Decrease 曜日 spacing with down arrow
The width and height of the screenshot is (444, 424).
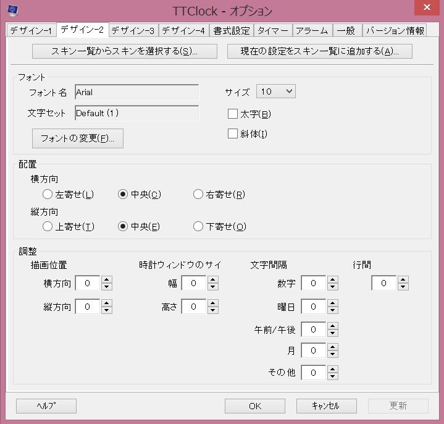tap(333, 310)
